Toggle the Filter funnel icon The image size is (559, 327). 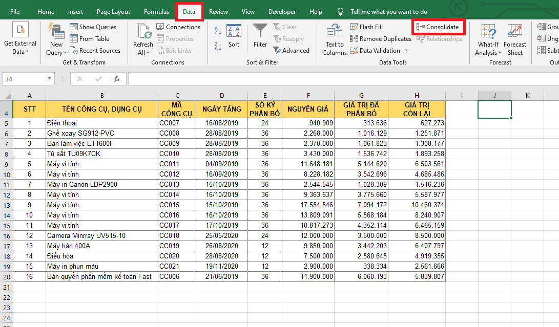click(260, 32)
